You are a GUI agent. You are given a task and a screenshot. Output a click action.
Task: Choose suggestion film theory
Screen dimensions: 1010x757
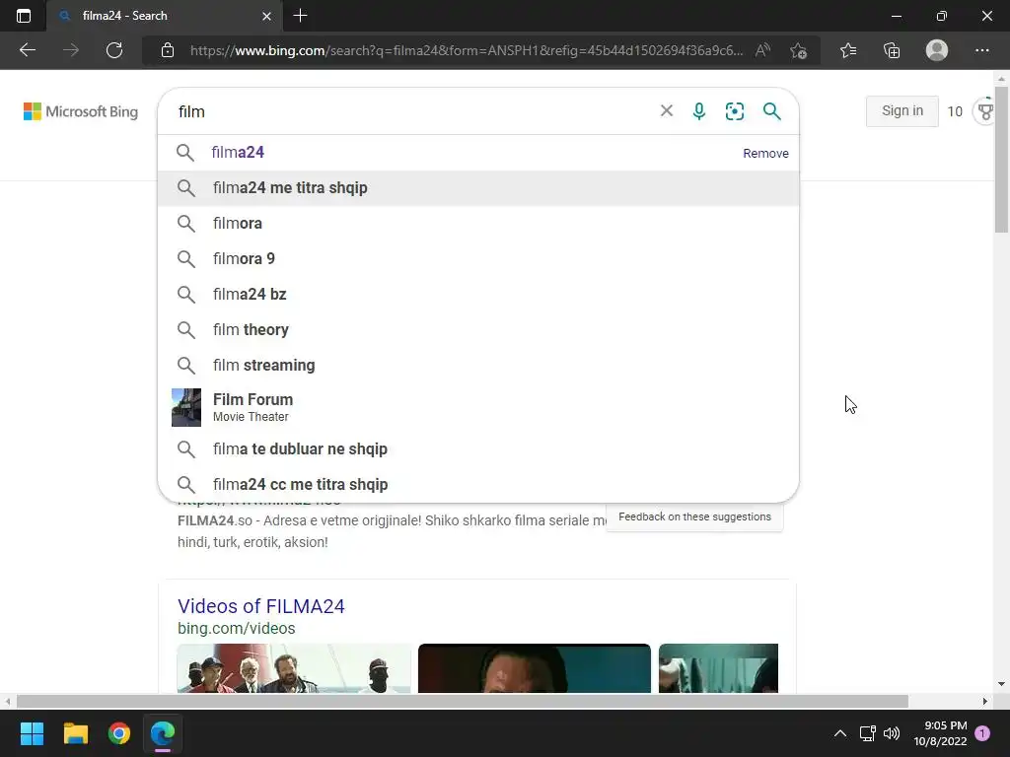478,329
